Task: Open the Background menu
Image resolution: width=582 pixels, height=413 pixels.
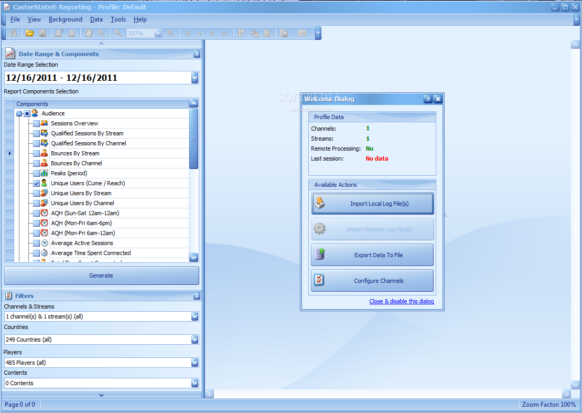Action: point(66,19)
